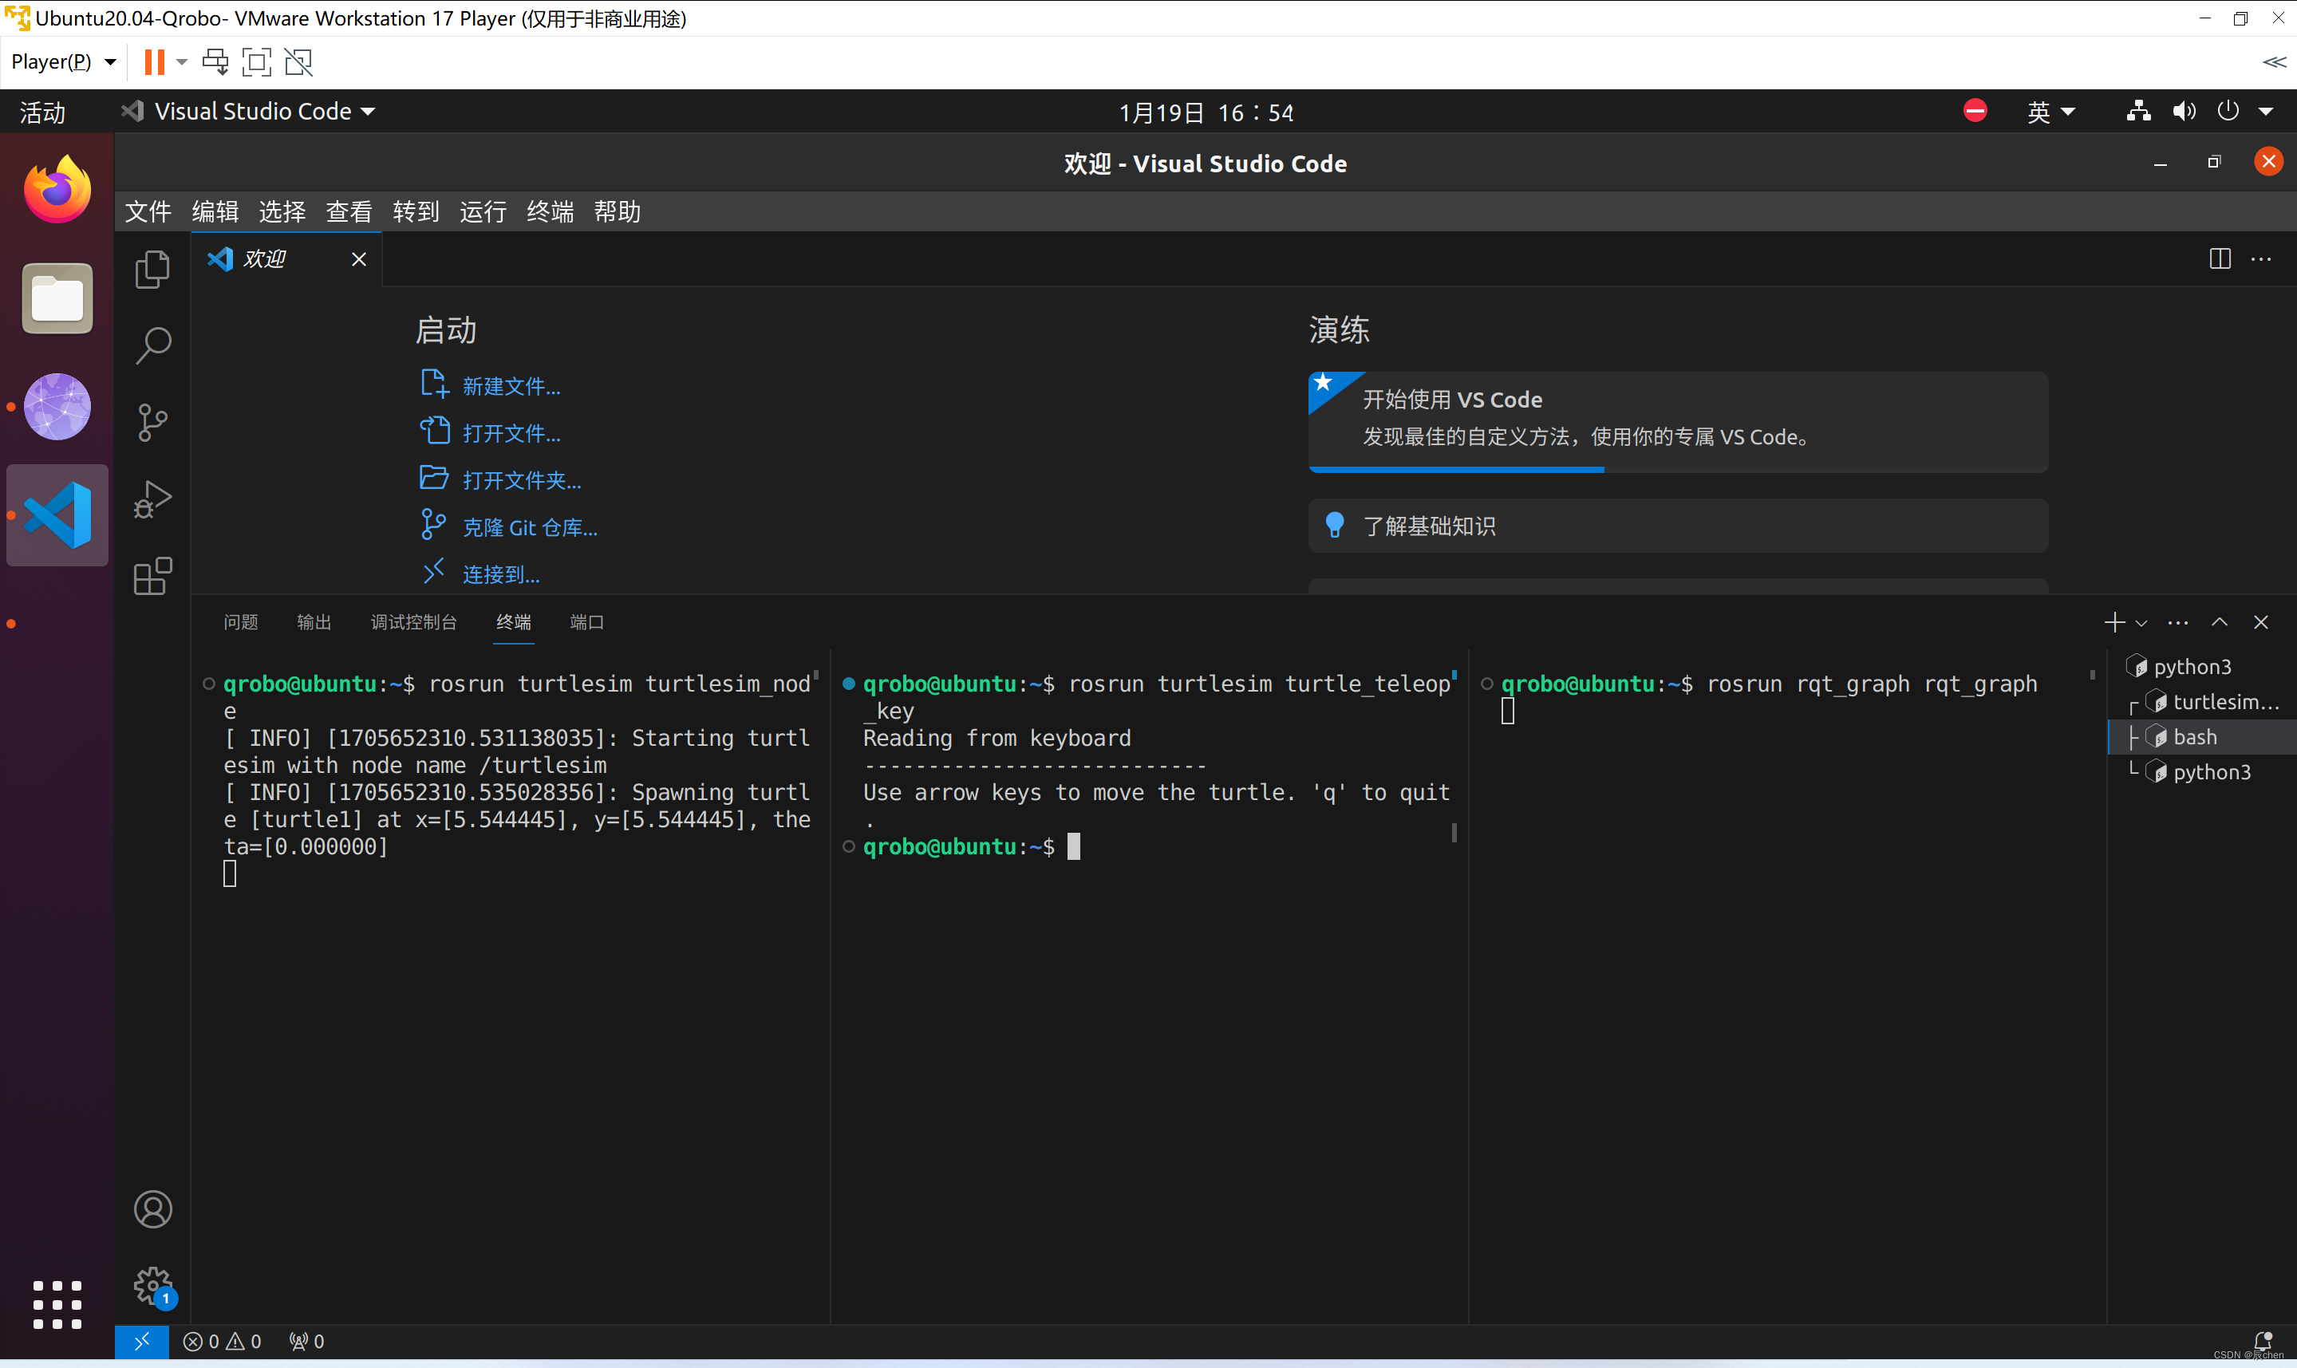2297x1368 pixels.
Task: Open the 开始使用 VS Code walkthrough card
Action: pos(1678,422)
